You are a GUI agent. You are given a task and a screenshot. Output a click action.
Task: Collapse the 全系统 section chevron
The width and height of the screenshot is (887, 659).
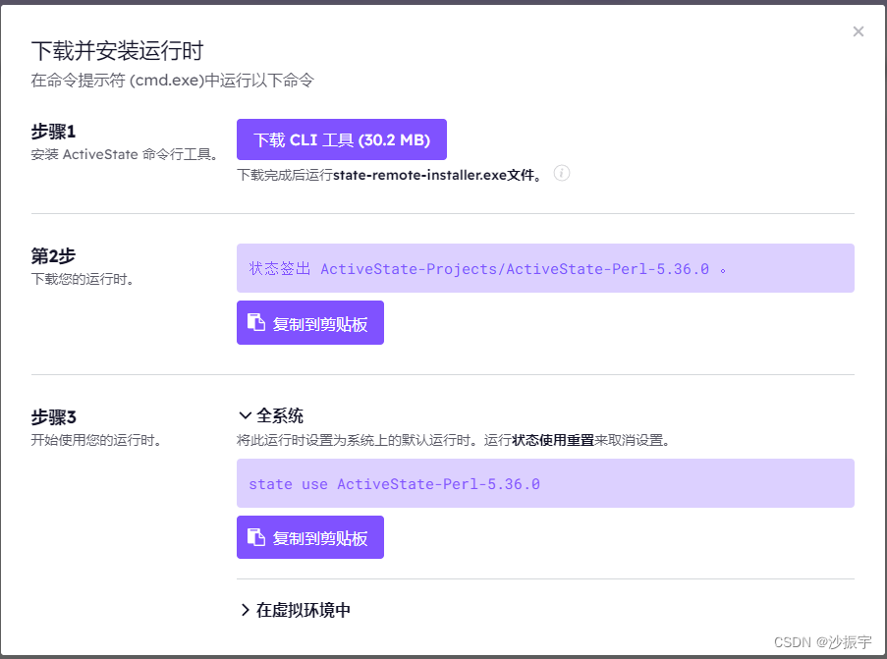coord(245,415)
